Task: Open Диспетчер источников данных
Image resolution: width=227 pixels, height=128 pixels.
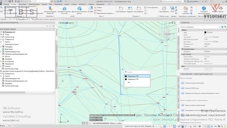Action: 79,10
